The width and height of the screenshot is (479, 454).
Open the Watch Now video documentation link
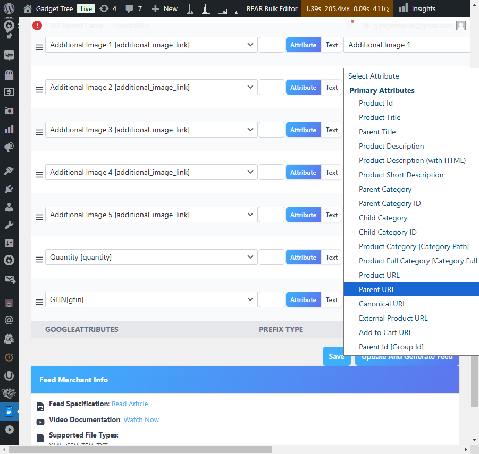point(141,420)
